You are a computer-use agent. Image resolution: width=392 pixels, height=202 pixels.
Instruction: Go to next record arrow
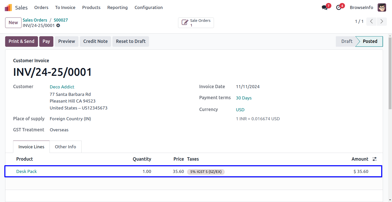[x=381, y=21]
